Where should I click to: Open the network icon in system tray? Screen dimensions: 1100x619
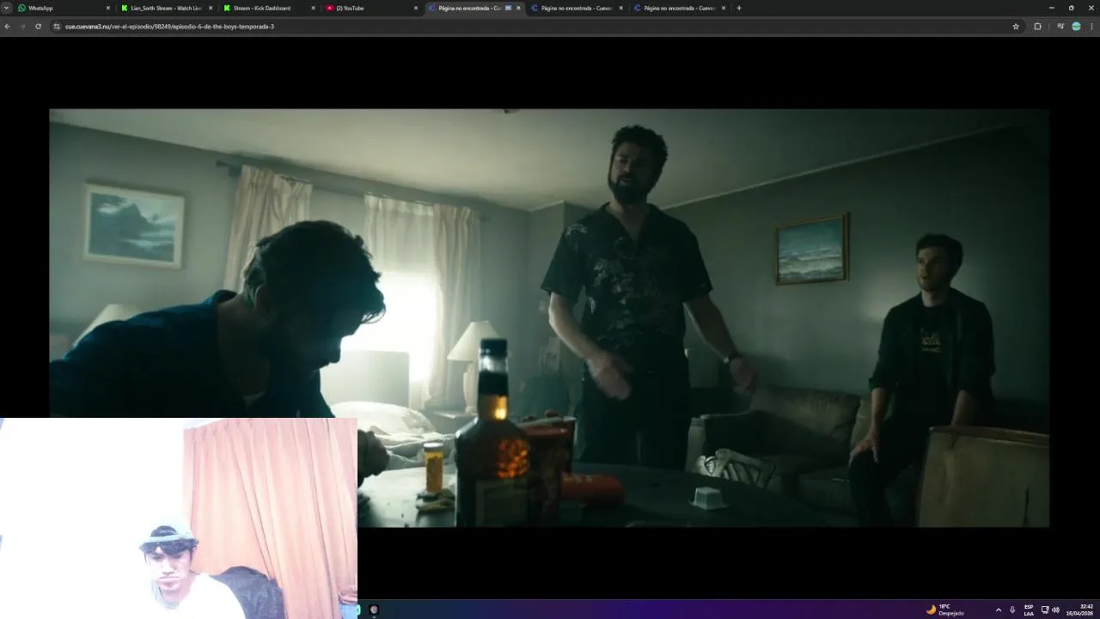[1045, 610]
